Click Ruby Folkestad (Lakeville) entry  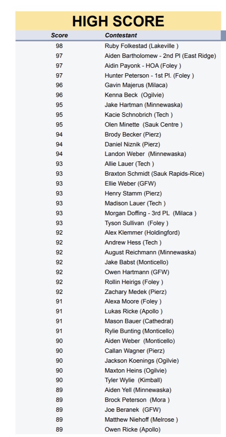point(141,46)
